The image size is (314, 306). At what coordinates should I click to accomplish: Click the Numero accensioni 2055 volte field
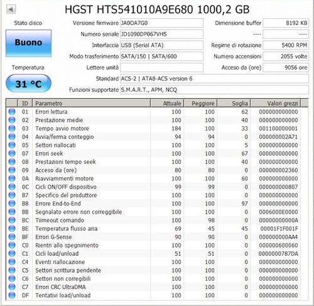click(286, 57)
